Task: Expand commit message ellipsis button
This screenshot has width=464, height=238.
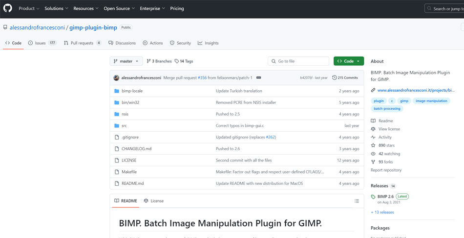Action: coord(259,78)
